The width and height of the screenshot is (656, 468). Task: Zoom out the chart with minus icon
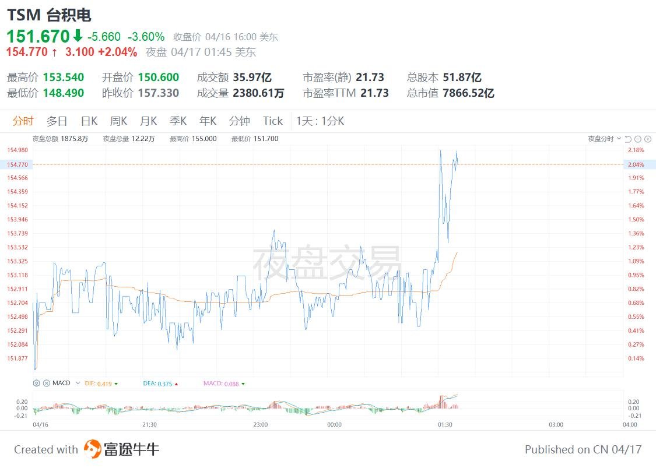coord(637,139)
